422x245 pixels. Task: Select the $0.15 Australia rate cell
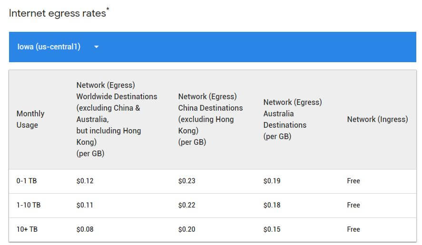pos(272,229)
